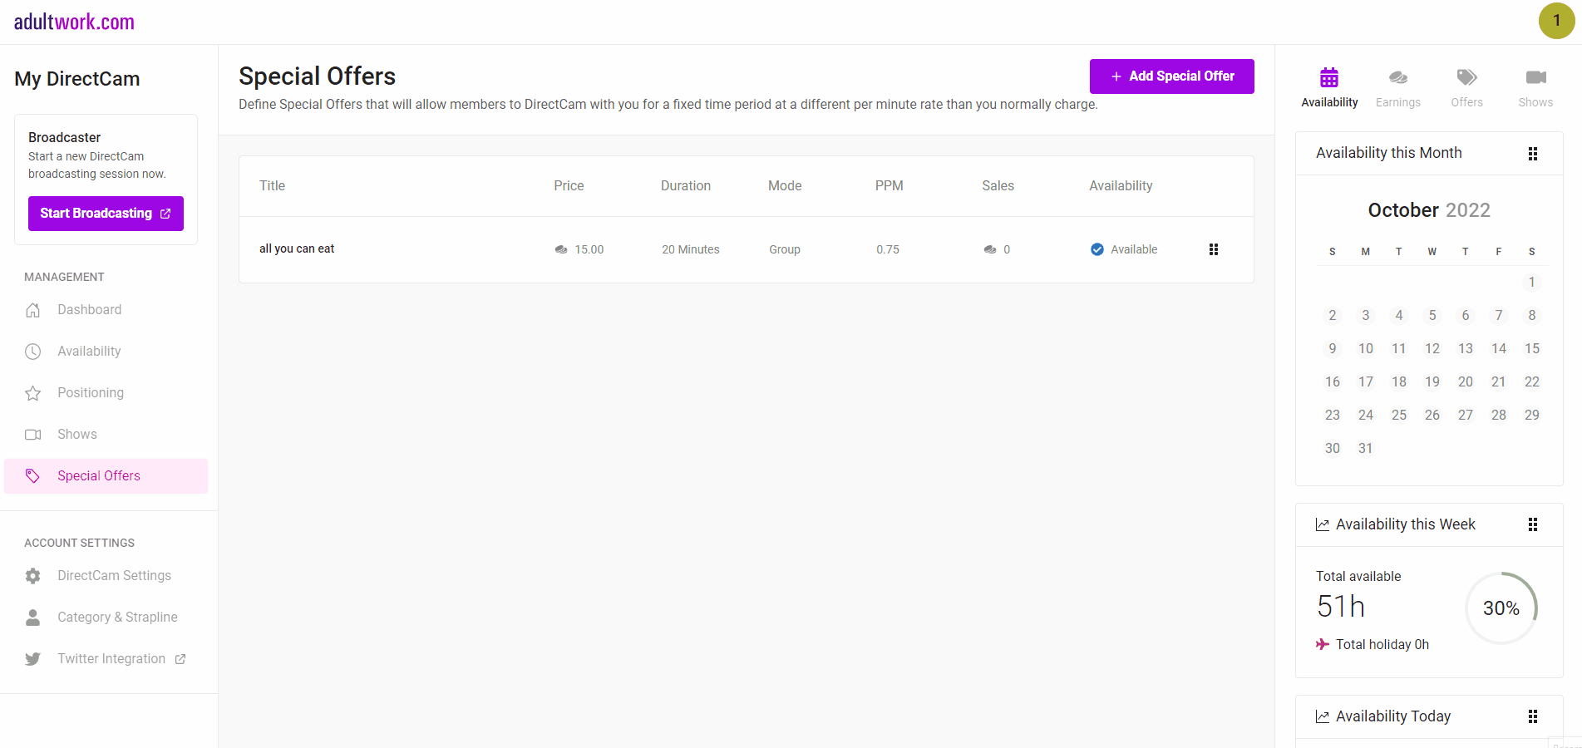Open options menu for 'all you can eat' offer
Viewport: 1582px width, 748px height.
[1214, 249]
